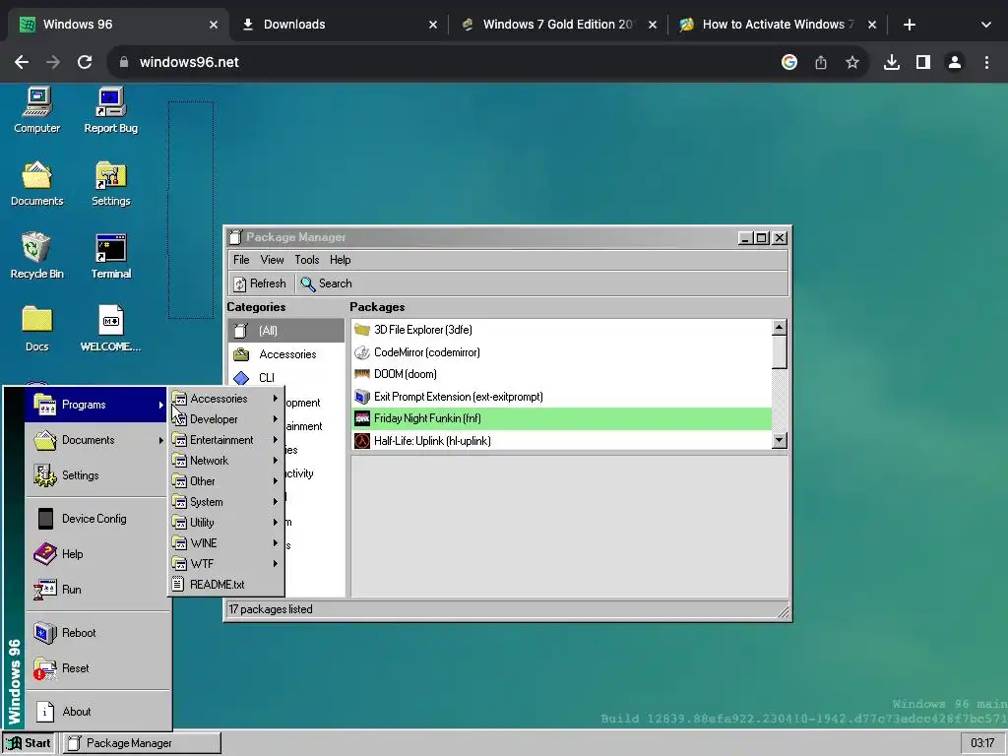
Task: Select the Exit Prompt Extension package
Action: pos(562,397)
